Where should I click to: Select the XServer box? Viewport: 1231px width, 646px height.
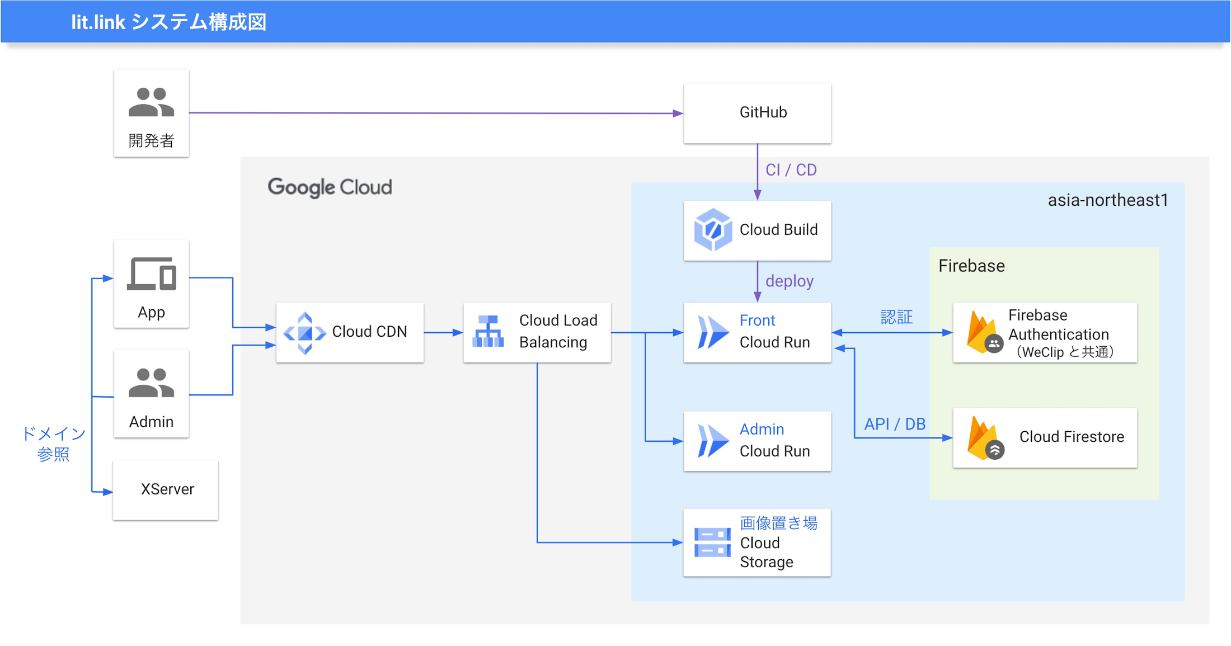pos(166,490)
